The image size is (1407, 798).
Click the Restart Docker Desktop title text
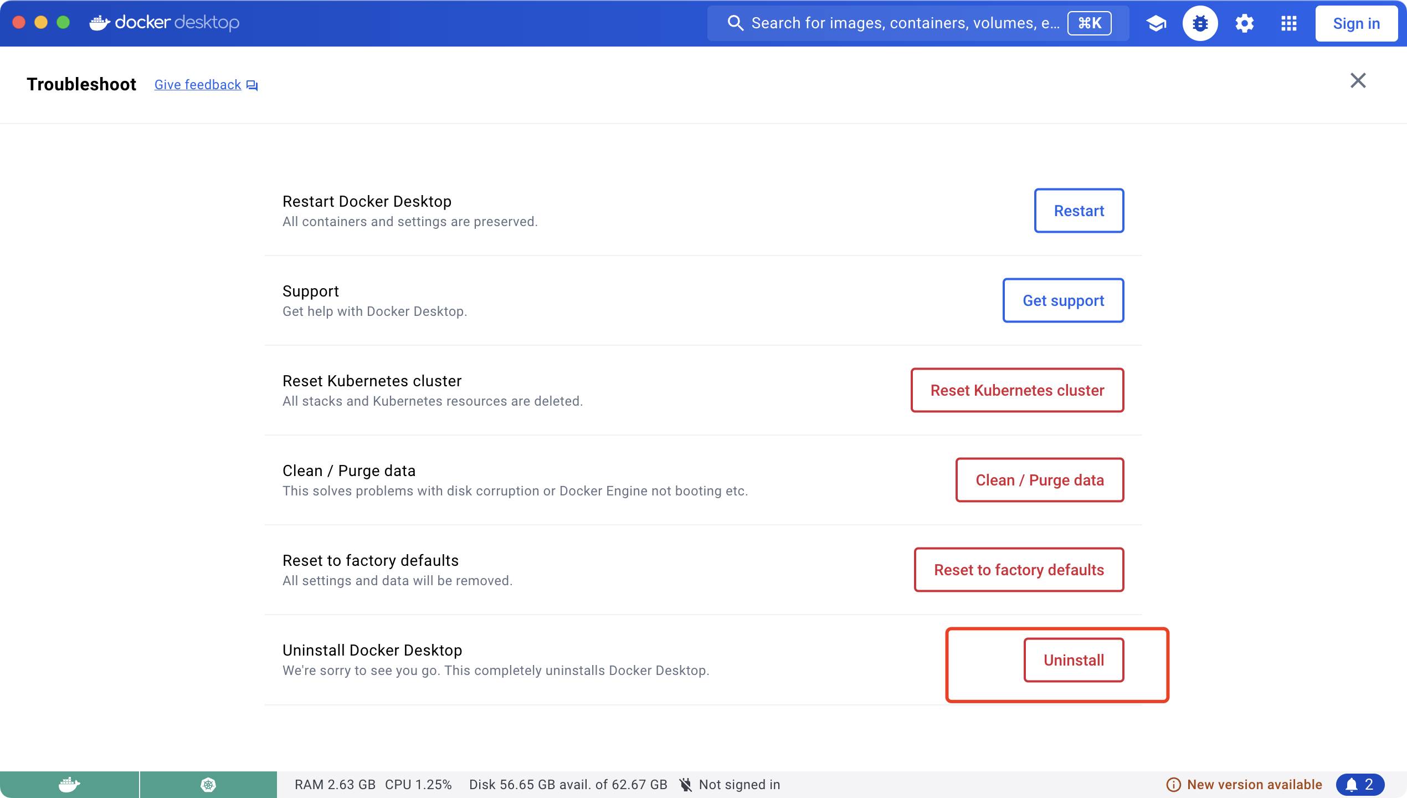click(x=367, y=201)
